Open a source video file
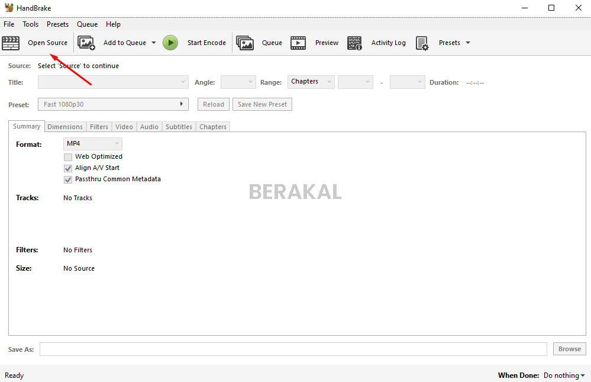Screen dimensions: 591x382 coord(47,42)
